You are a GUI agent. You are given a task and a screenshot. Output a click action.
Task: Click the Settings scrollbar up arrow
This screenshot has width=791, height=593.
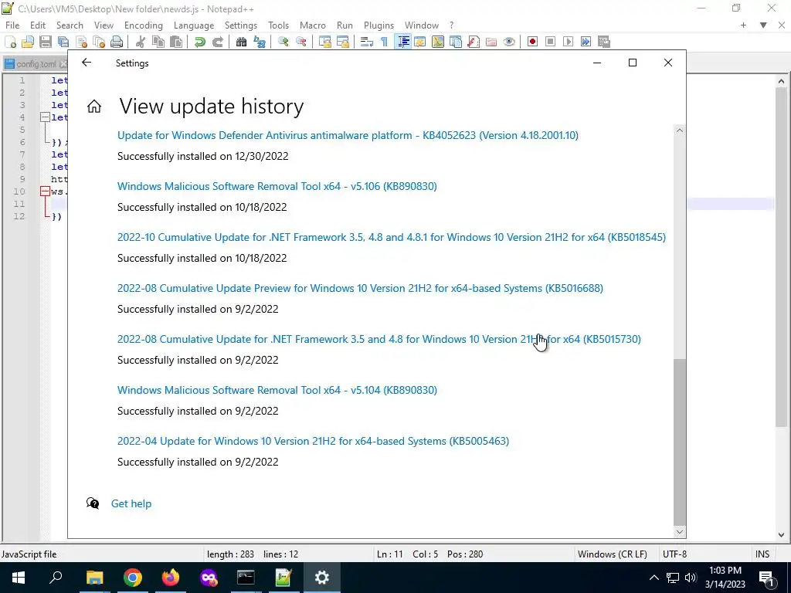680,130
